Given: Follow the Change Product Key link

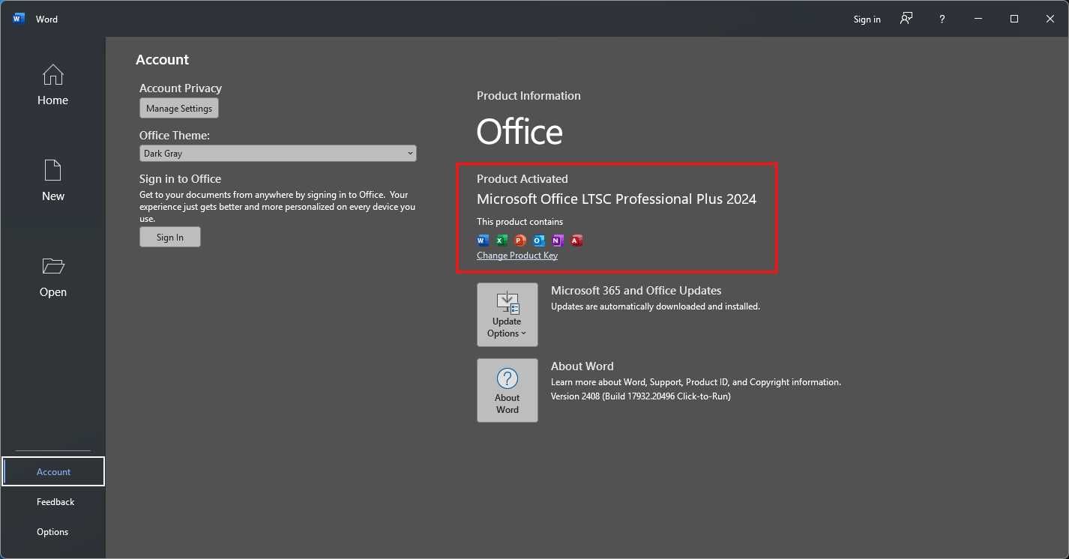Looking at the screenshot, I should point(517,256).
